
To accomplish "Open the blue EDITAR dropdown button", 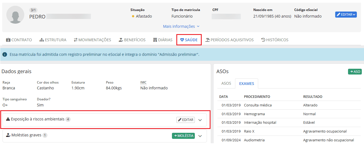I will pos(346,15).
